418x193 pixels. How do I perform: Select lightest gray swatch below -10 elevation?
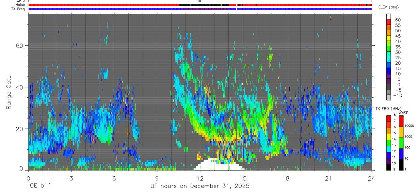[x=389, y=97]
